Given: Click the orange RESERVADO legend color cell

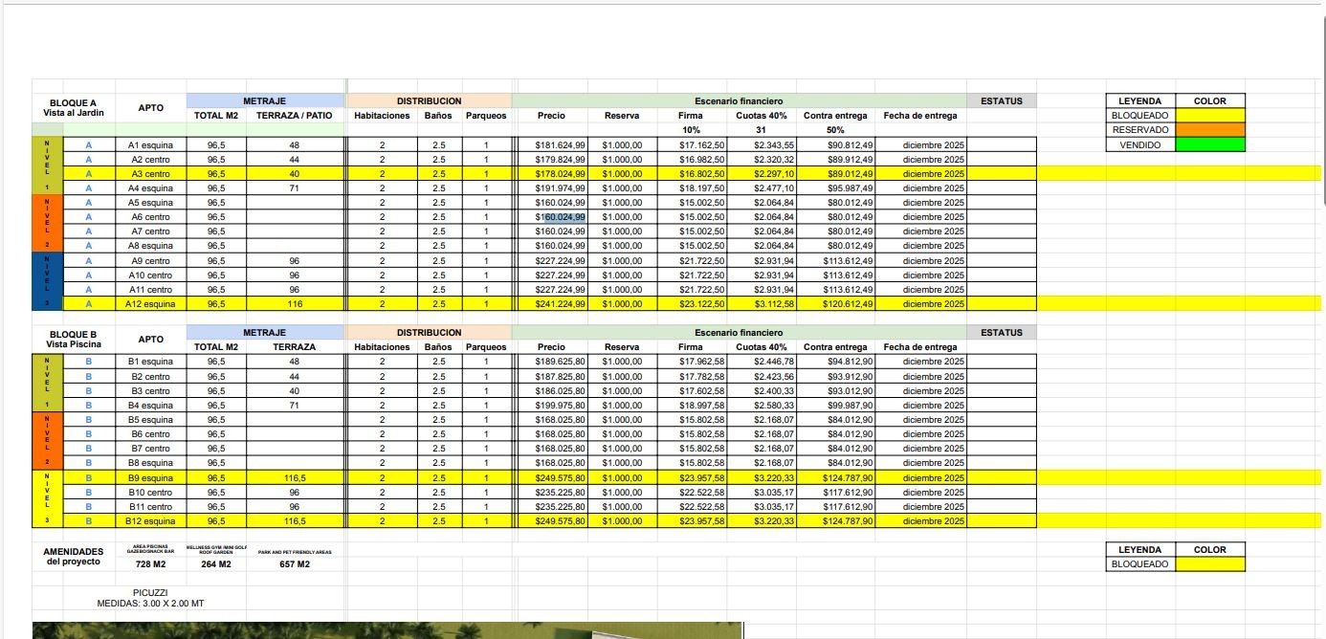Looking at the screenshot, I should click(1209, 130).
